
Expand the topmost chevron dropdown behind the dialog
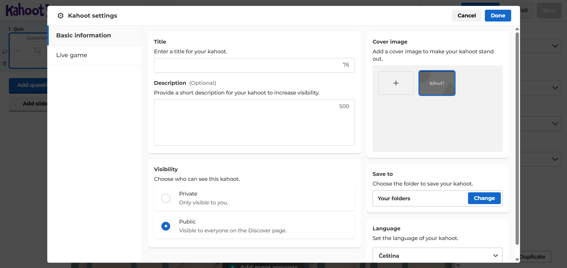pos(555,46)
